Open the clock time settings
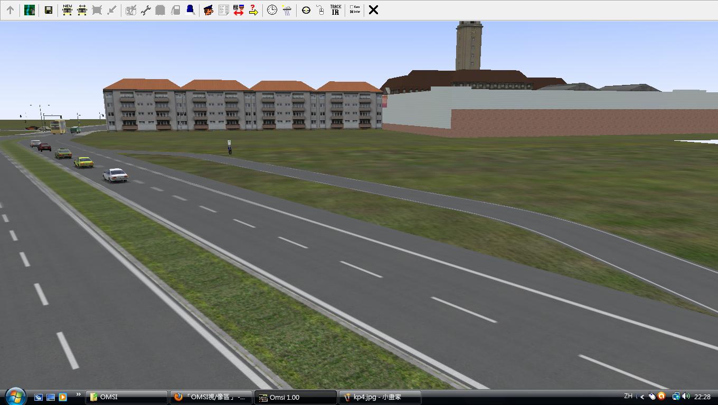 click(272, 9)
